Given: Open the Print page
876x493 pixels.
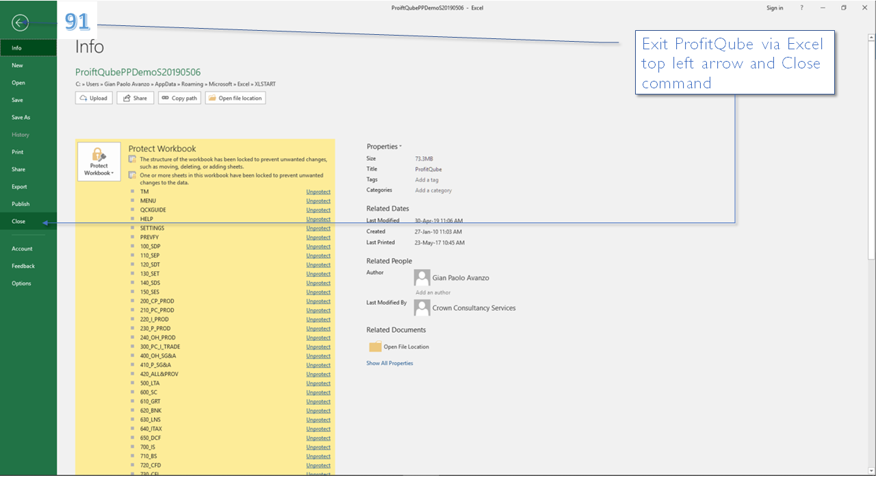Looking at the screenshot, I should (x=28, y=152).
